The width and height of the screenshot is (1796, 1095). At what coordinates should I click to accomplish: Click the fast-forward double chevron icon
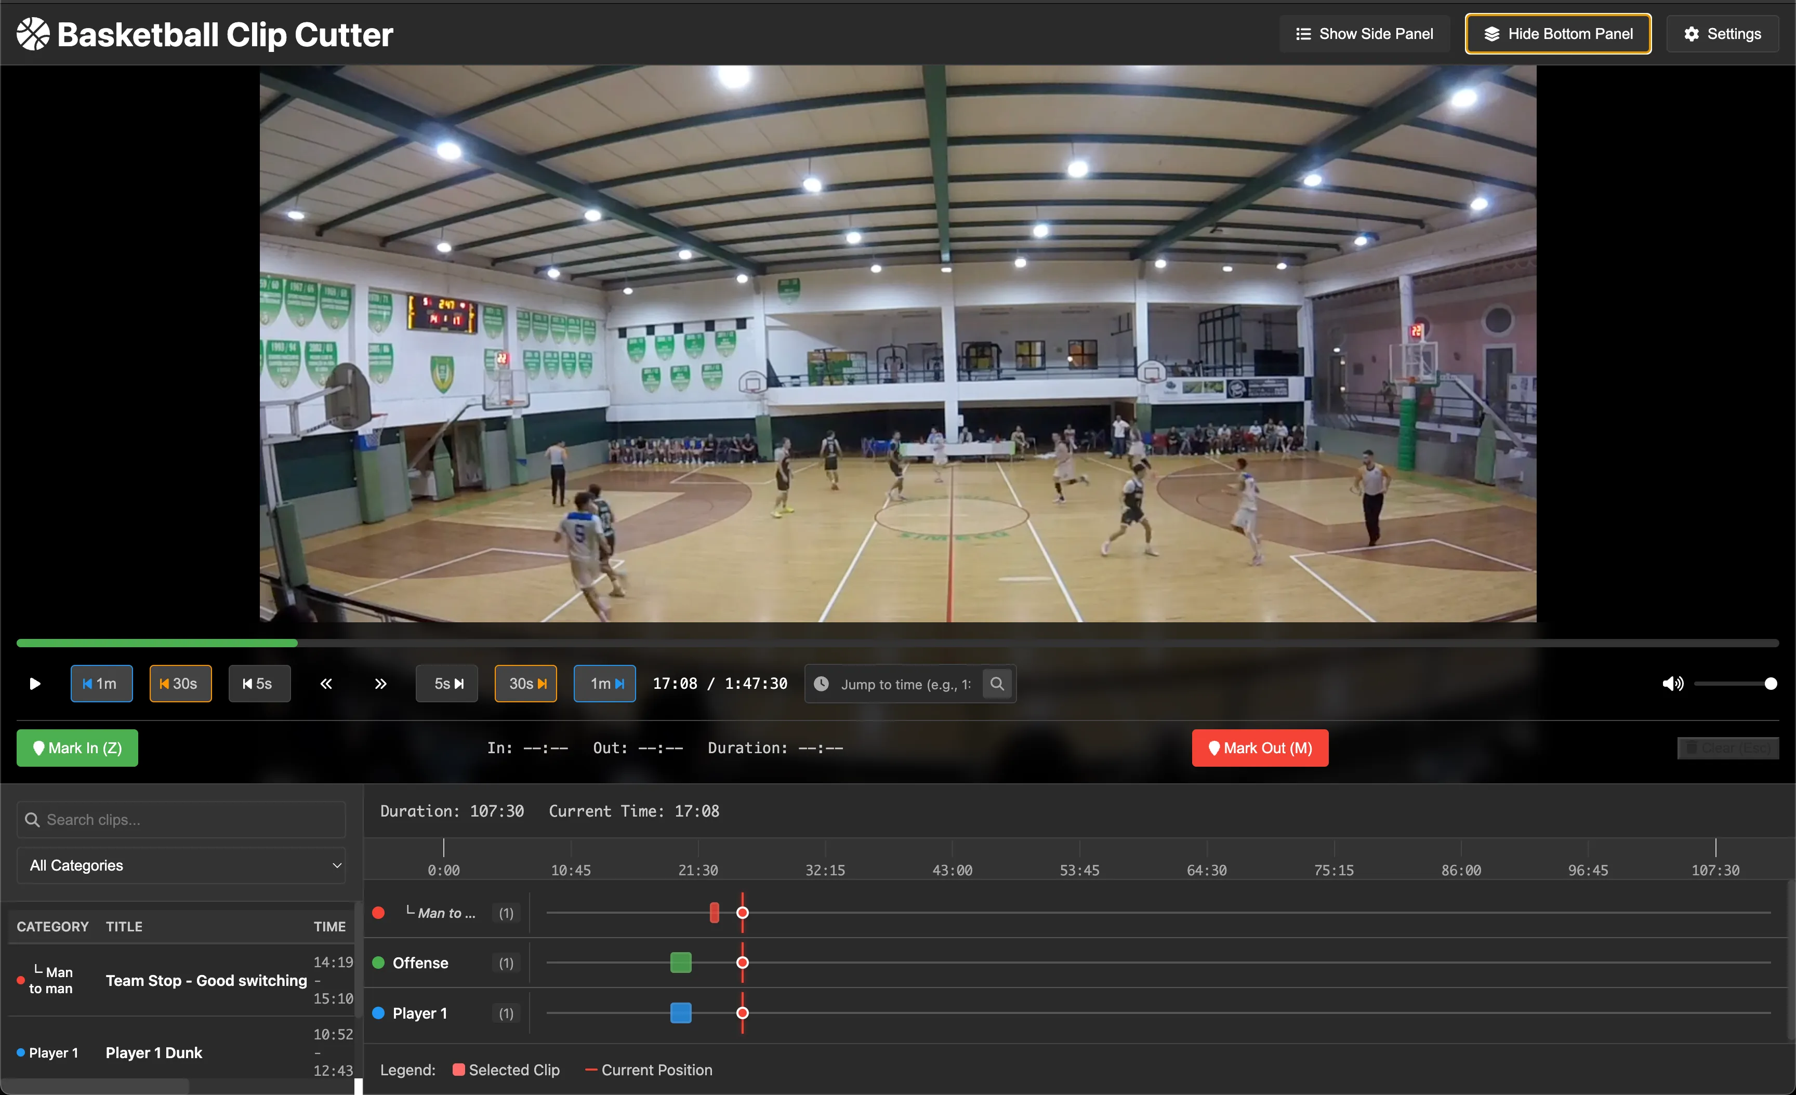click(x=380, y=684)
